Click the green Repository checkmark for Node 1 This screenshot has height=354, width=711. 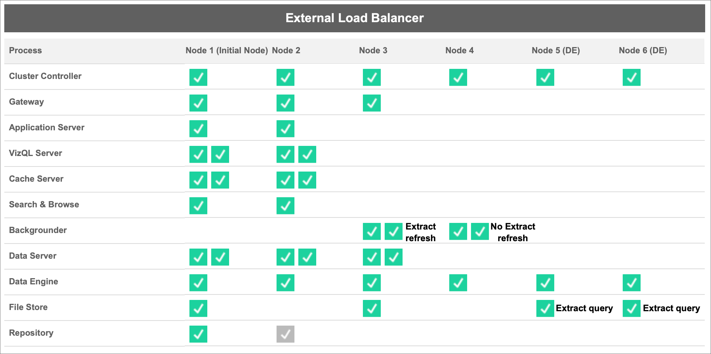coord(198,334)
